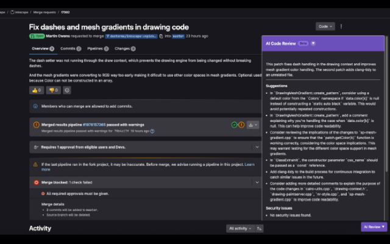Expand the approval requirements section
Screen dimensions: 390x244
257,147
